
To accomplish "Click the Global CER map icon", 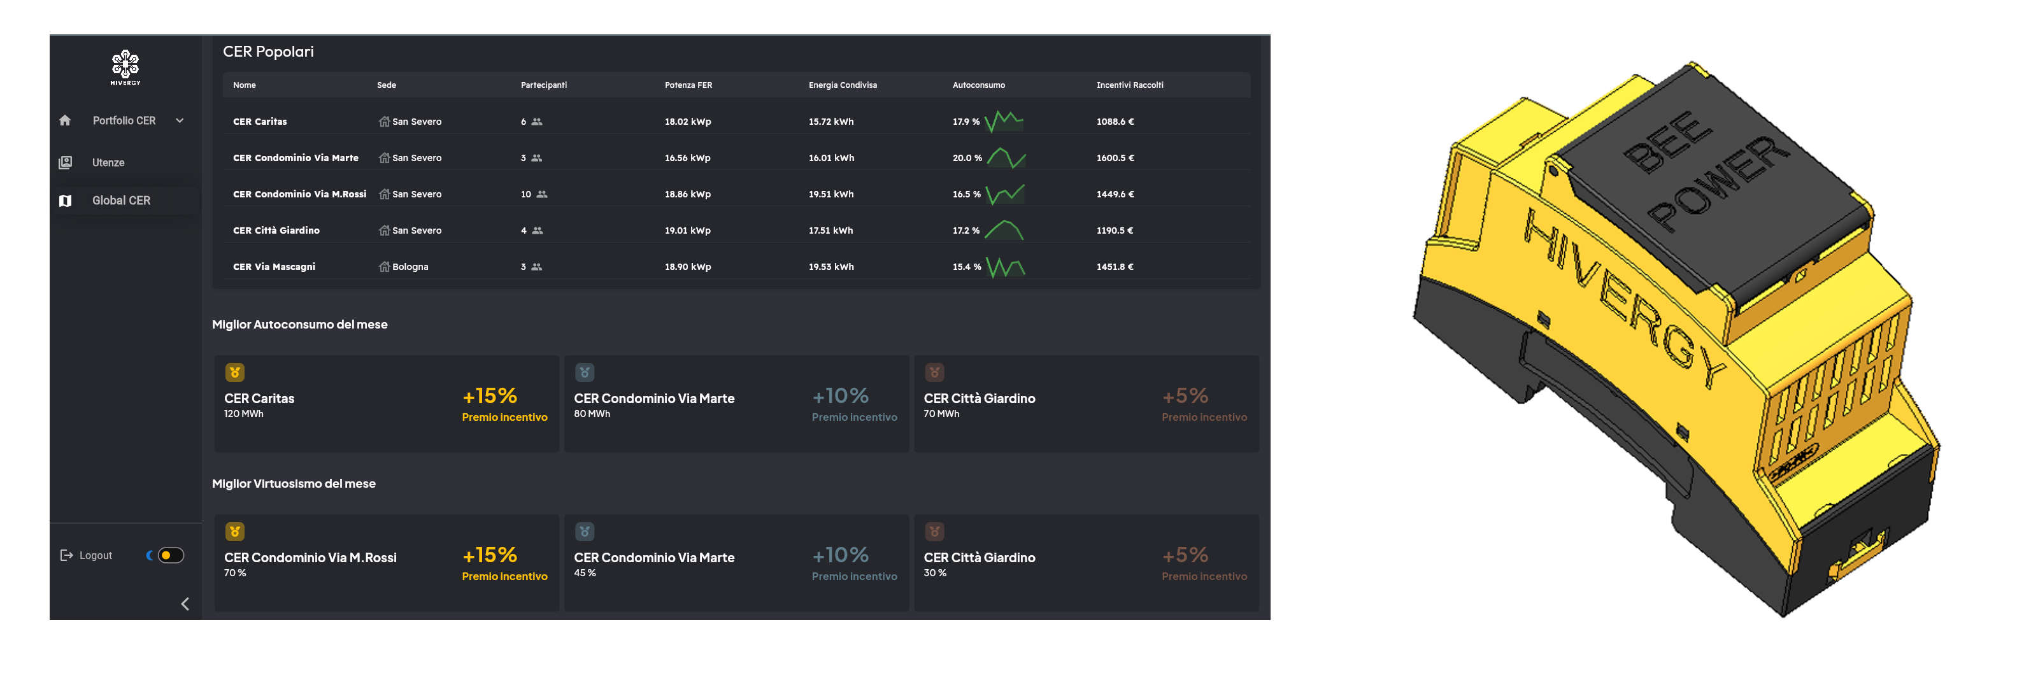I will click(65, 201).
